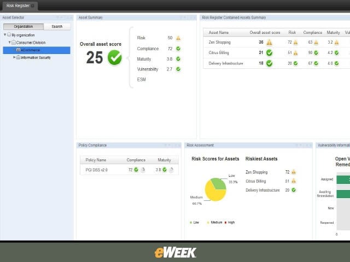
Task: Select Zen Shopping in the contained assets table
Action: (219, 42)
